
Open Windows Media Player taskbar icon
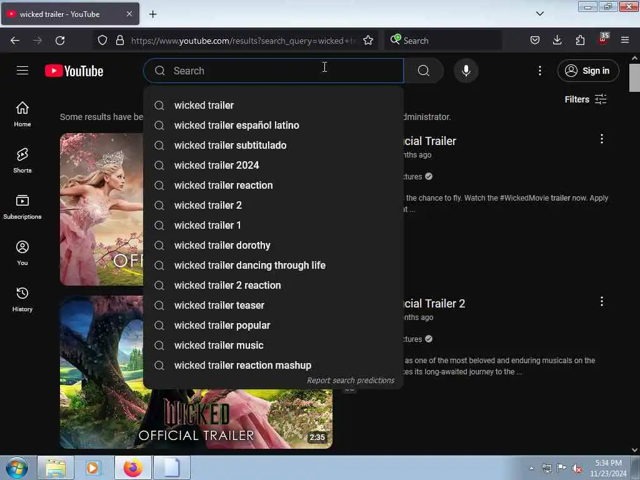click(x=92, y=467)
